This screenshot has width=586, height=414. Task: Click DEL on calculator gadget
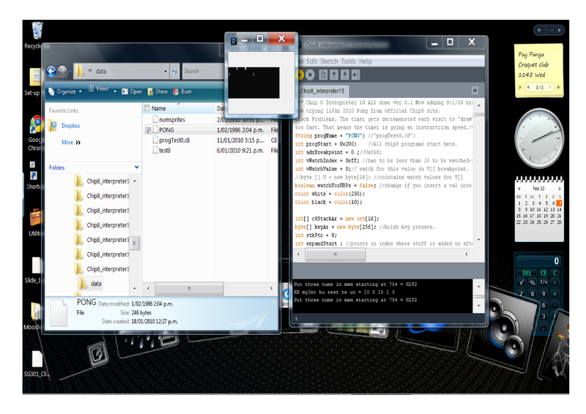tap(527, 273)
